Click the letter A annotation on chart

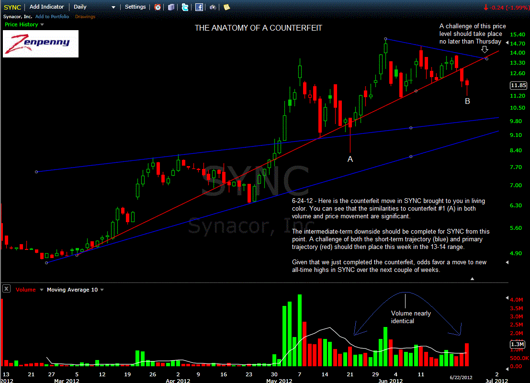350,159
